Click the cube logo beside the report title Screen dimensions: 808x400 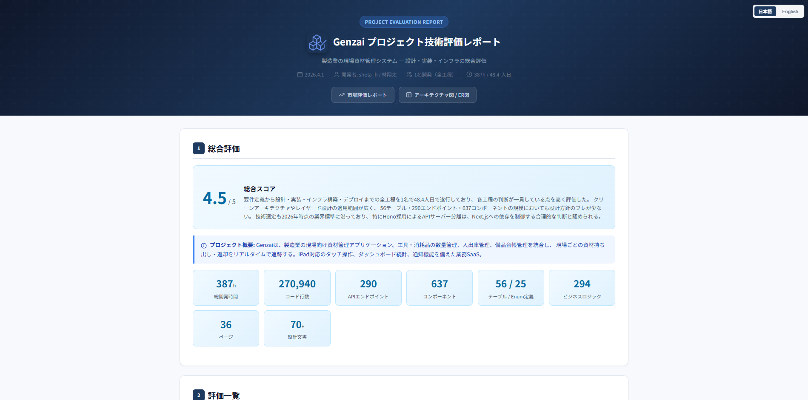[x=317, y=43]
